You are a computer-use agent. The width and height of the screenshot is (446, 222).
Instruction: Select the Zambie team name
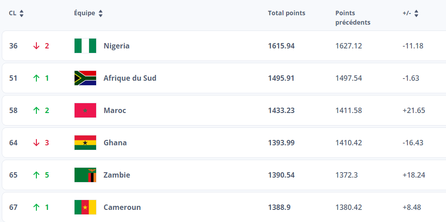point(117,175)
